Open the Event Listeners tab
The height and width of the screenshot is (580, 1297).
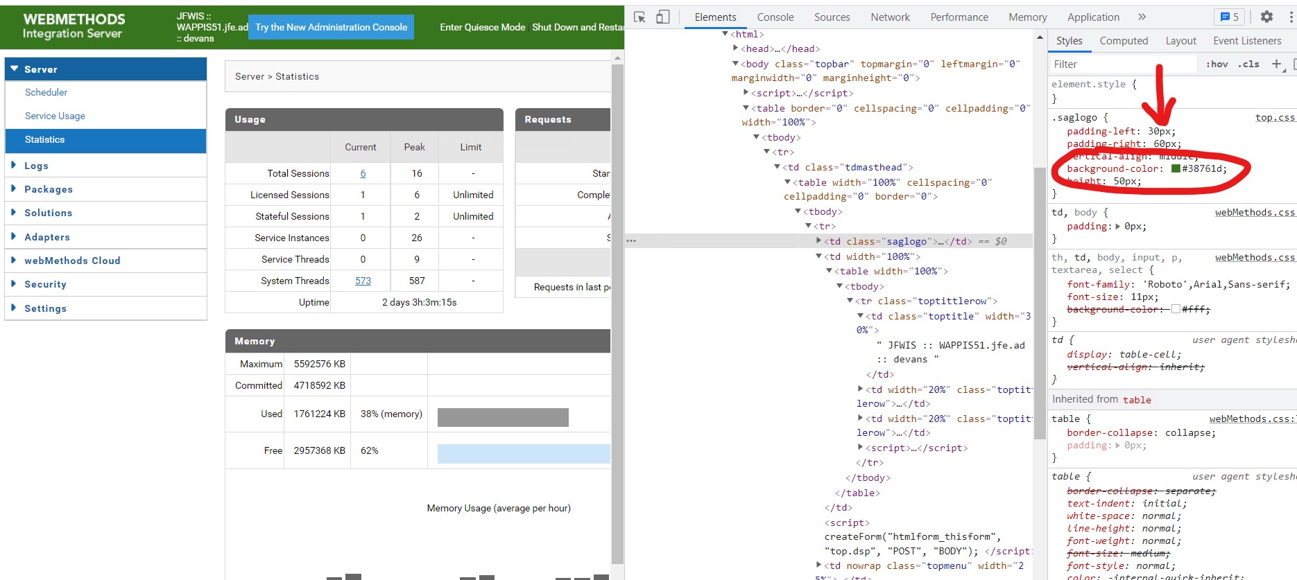[x=1247, y=41]
